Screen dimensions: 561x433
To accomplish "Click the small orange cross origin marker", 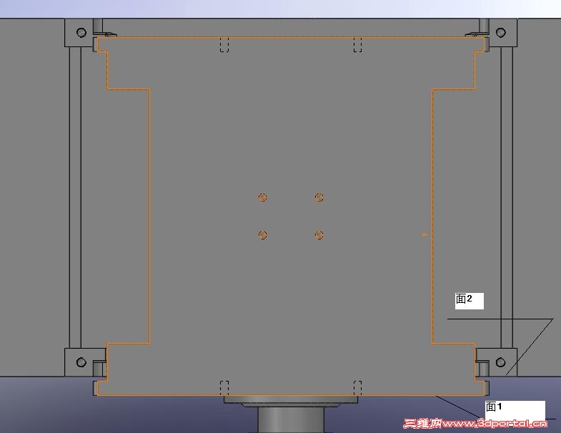I will [424, 235].
